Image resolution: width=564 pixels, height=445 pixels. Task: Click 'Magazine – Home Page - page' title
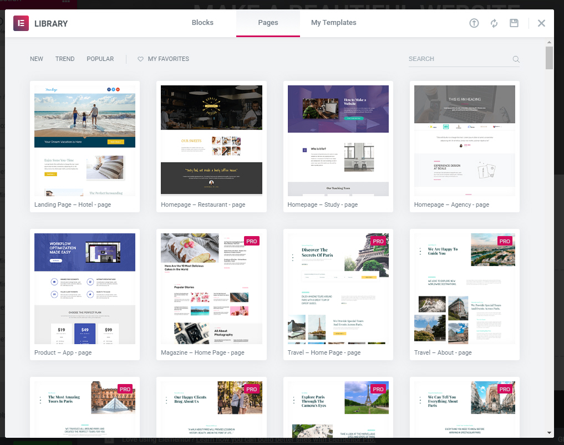point(202,352)
